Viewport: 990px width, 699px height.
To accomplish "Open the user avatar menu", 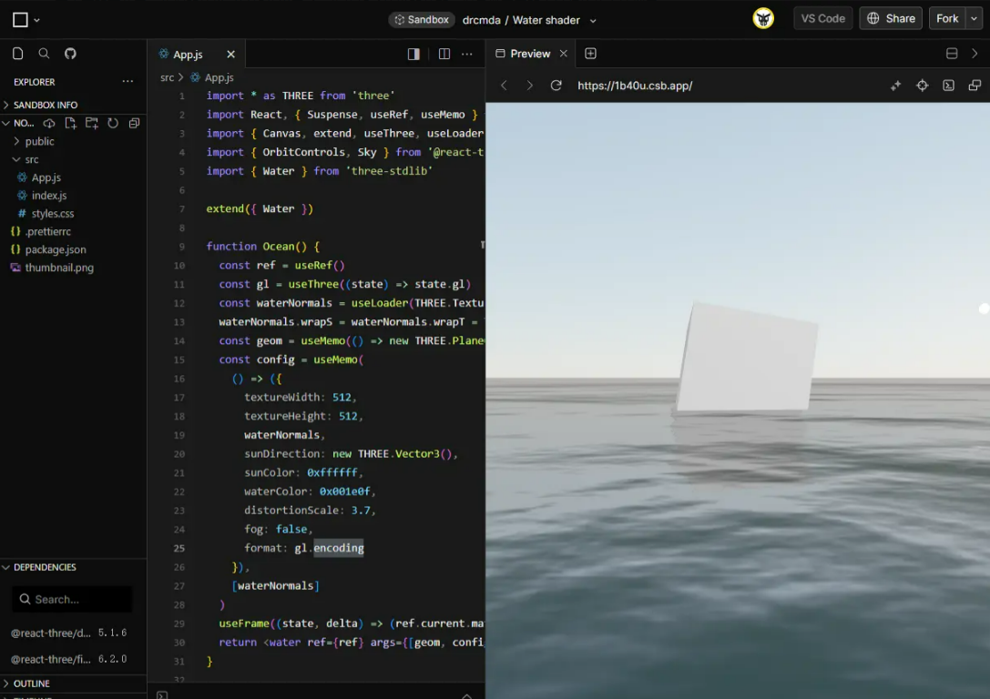I will click(x=763, y=18).
